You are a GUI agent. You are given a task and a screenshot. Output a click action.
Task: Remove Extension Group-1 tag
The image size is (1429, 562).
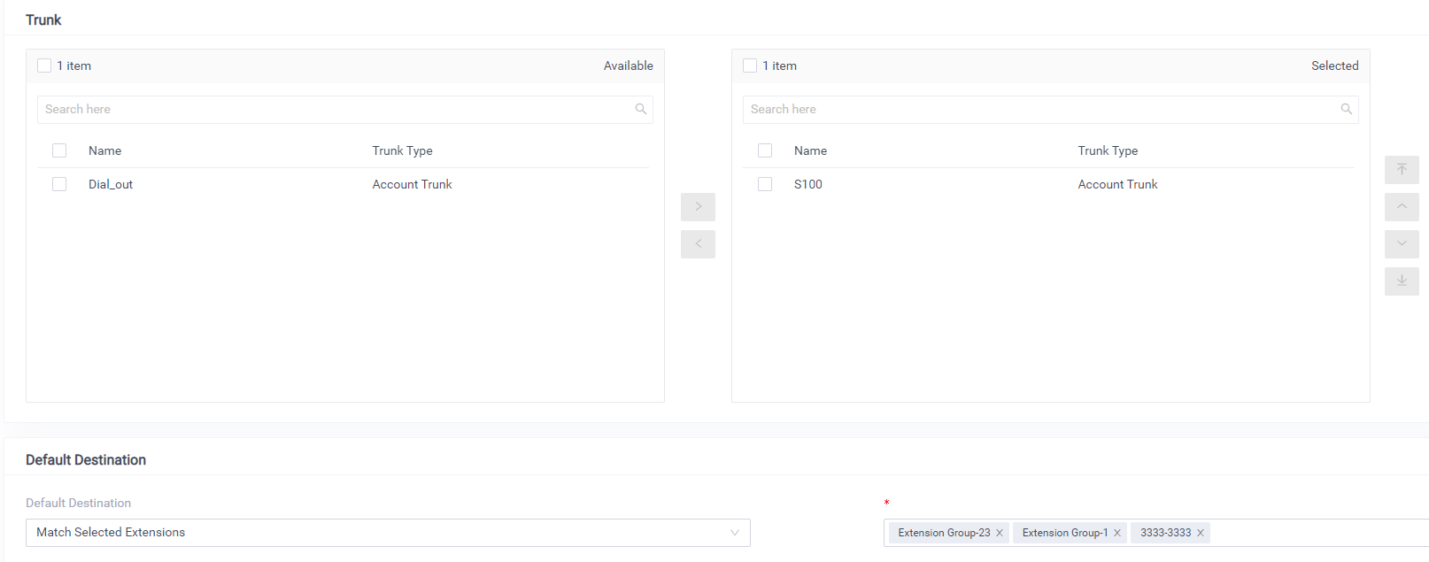tap(1117, 533)
